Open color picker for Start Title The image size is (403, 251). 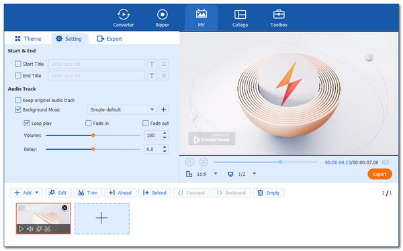click(163, 64)
